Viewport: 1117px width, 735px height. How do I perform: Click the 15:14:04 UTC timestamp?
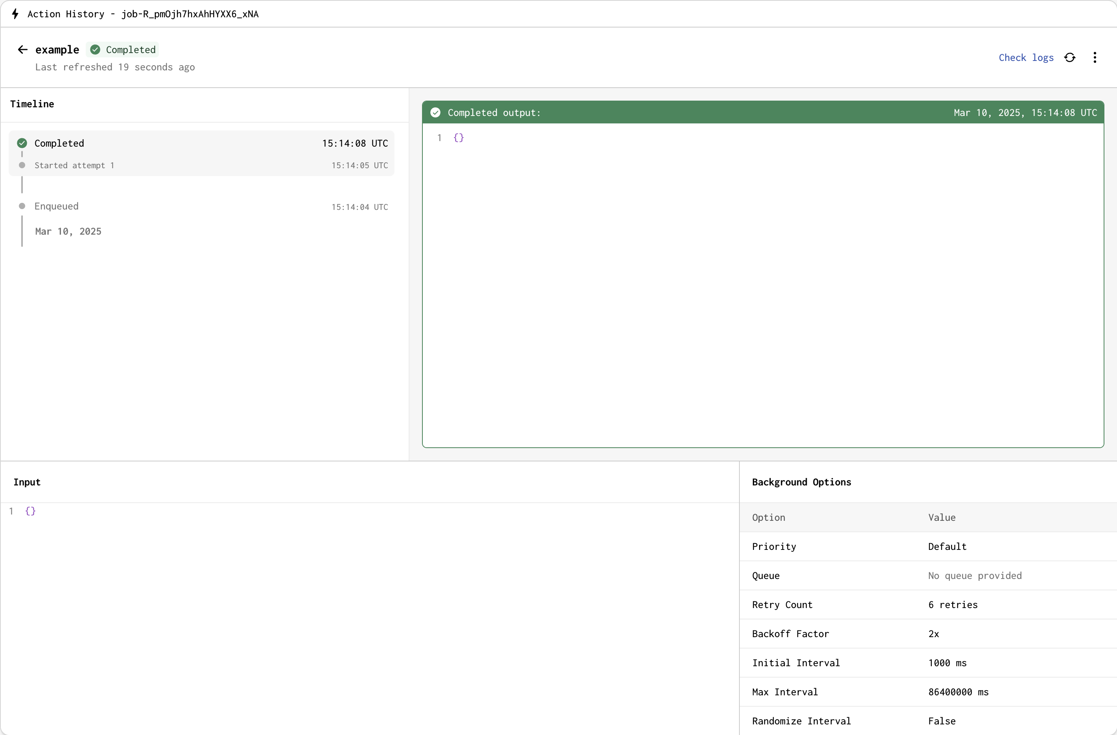pos(359,207)
